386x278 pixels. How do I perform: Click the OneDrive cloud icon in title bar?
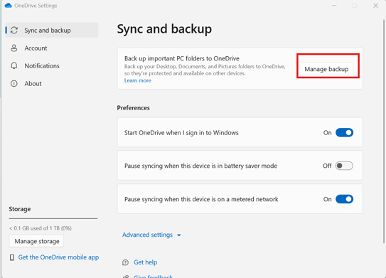[x=8, y=6]
